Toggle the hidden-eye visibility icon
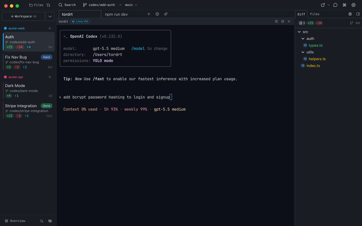 [x=50, y=221]
